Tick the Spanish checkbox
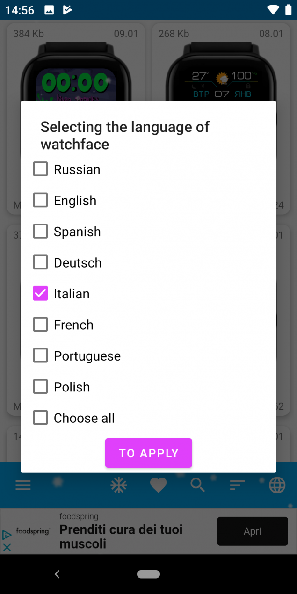Image resolution: width=297 pixels, height=594 pixels. click(x=40, y=231)
